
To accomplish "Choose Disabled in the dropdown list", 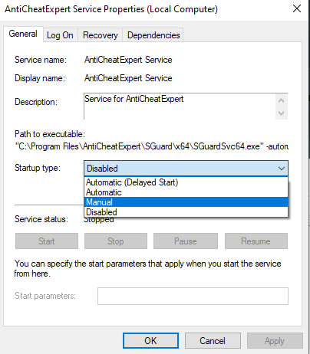I will pos(186,212).
